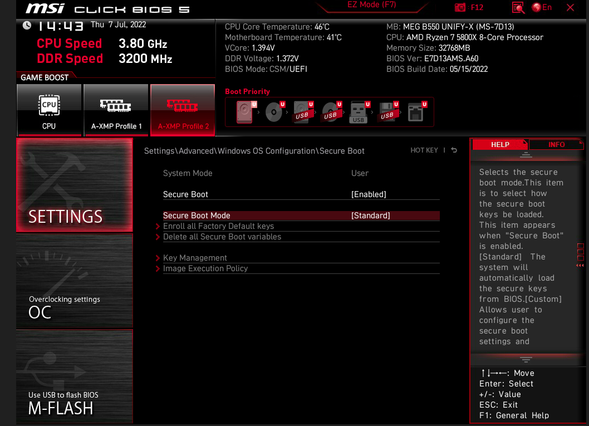Viewport: 589px width, 426px height.
Task: Switch to EZ Mode (F7)
Action: 371,5
